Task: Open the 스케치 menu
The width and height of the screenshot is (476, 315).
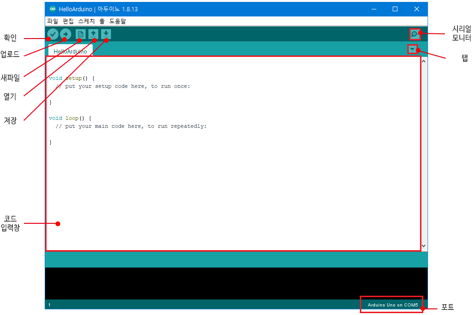Action: coord(87,21)
